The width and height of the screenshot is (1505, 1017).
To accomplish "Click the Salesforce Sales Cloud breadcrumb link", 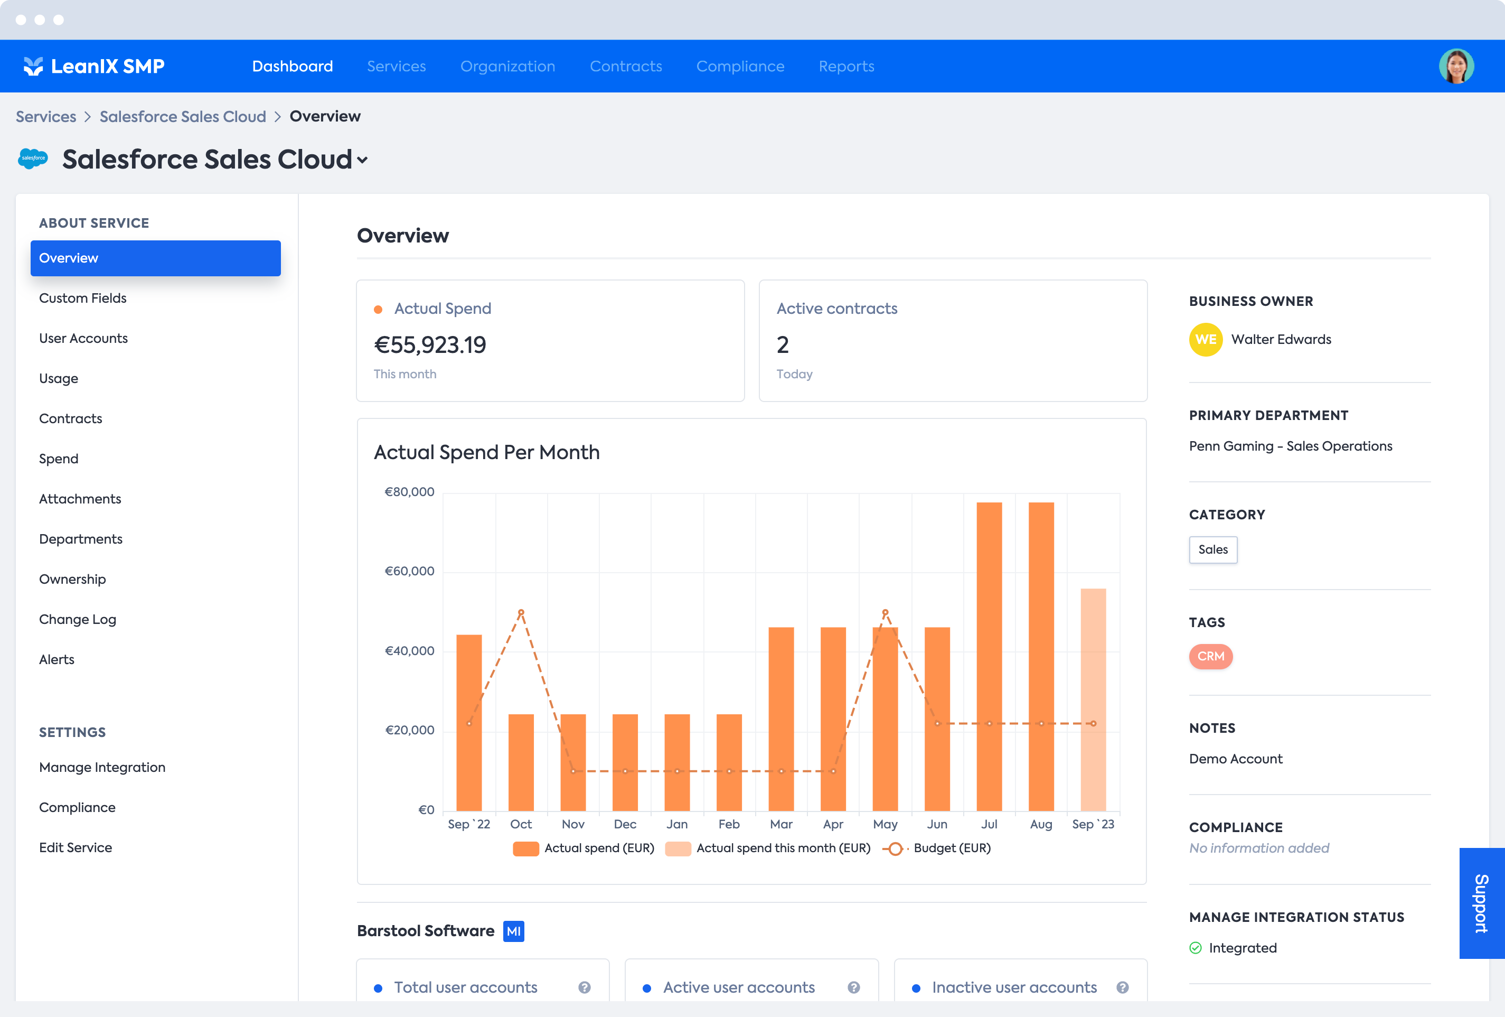I will (x=183, y=117).
